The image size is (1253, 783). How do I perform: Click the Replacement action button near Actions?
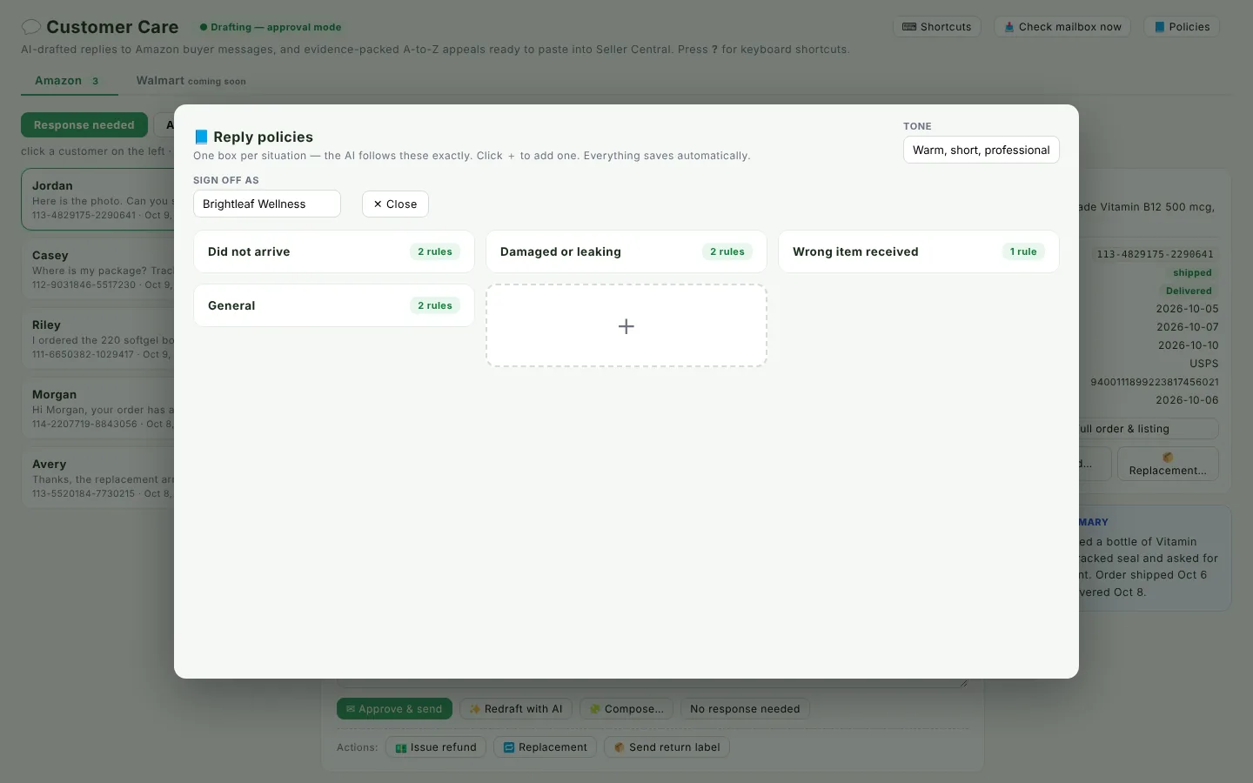point(546,747)
